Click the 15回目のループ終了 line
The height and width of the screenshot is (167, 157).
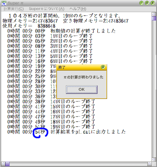[x=51, y=106]
